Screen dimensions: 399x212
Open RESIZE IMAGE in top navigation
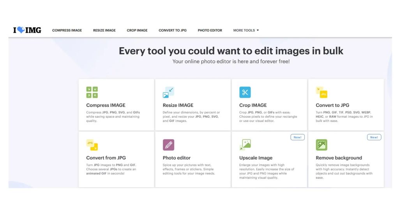104,30
